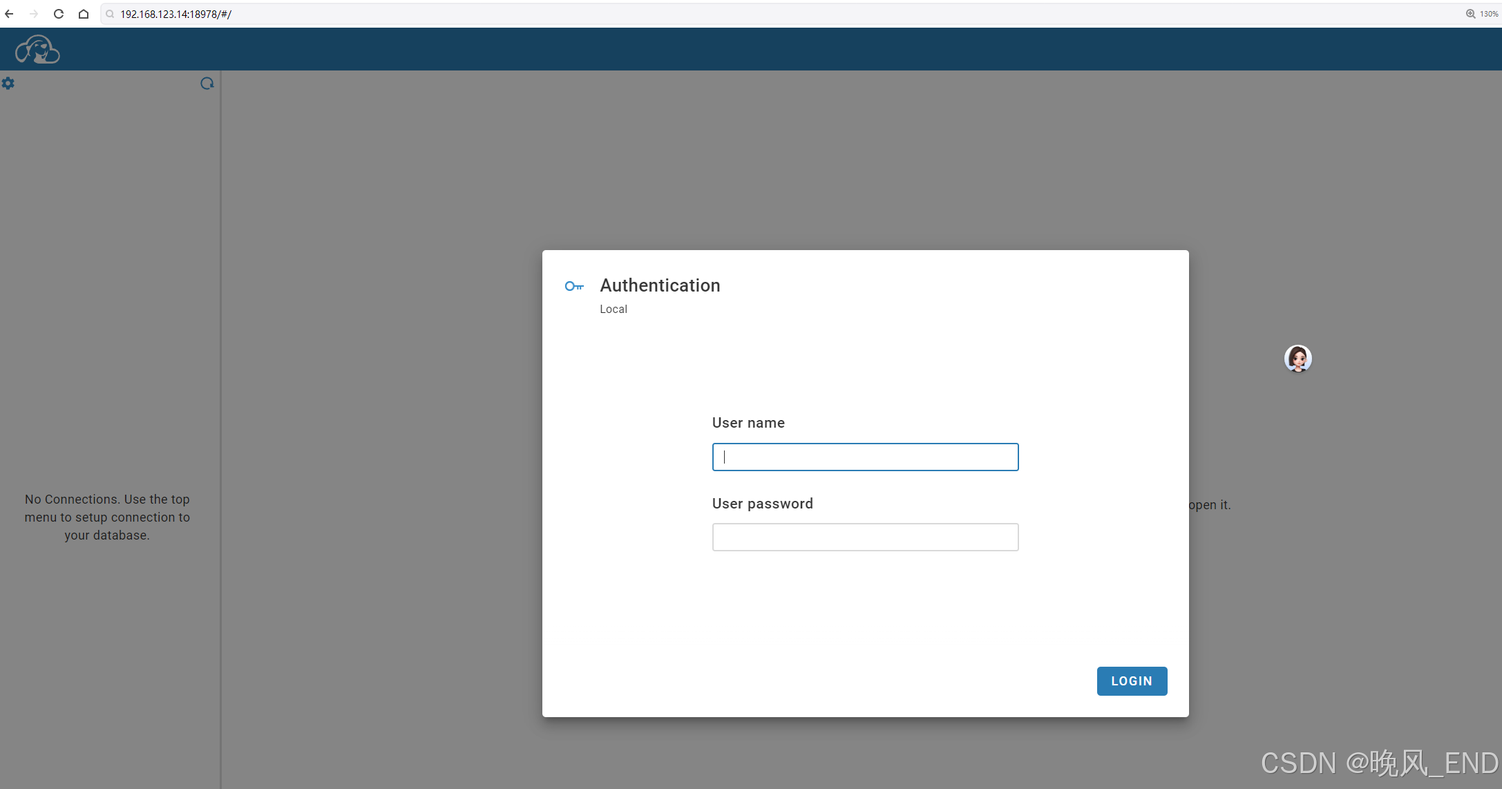Click the floating avatar assistant icon

[1297, 359]
